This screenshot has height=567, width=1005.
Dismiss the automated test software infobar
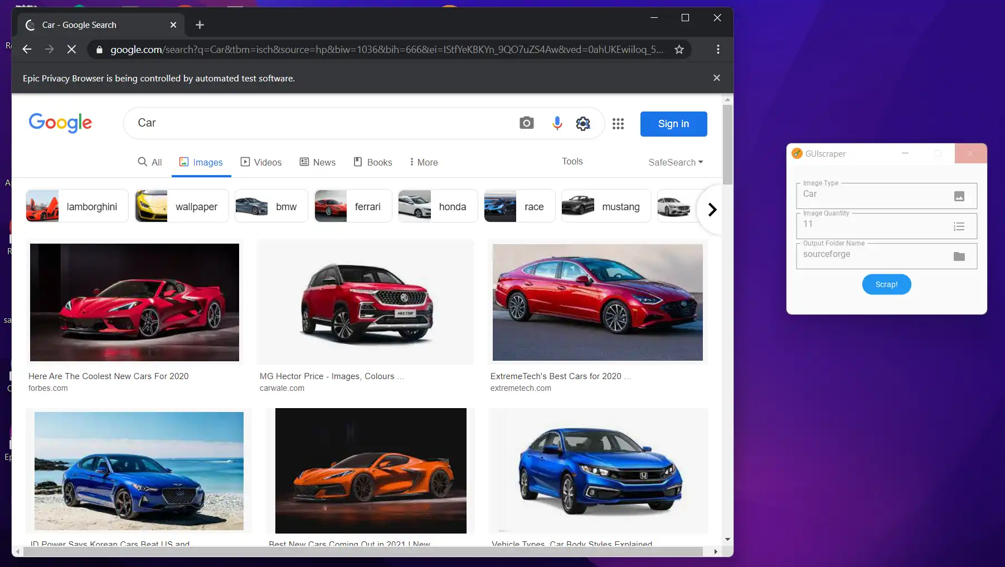tap(717, 78)
